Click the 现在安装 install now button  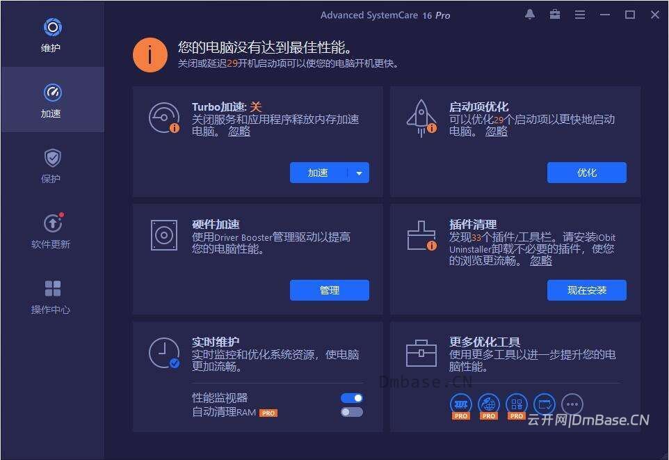(x=587, y=290)
